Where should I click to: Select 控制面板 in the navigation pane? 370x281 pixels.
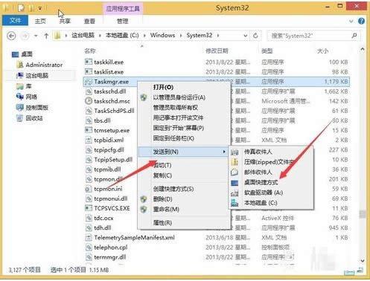(x=36, y=108)
